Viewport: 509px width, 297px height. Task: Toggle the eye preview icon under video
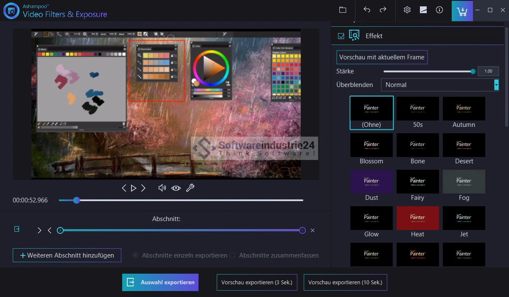[176, 188]
